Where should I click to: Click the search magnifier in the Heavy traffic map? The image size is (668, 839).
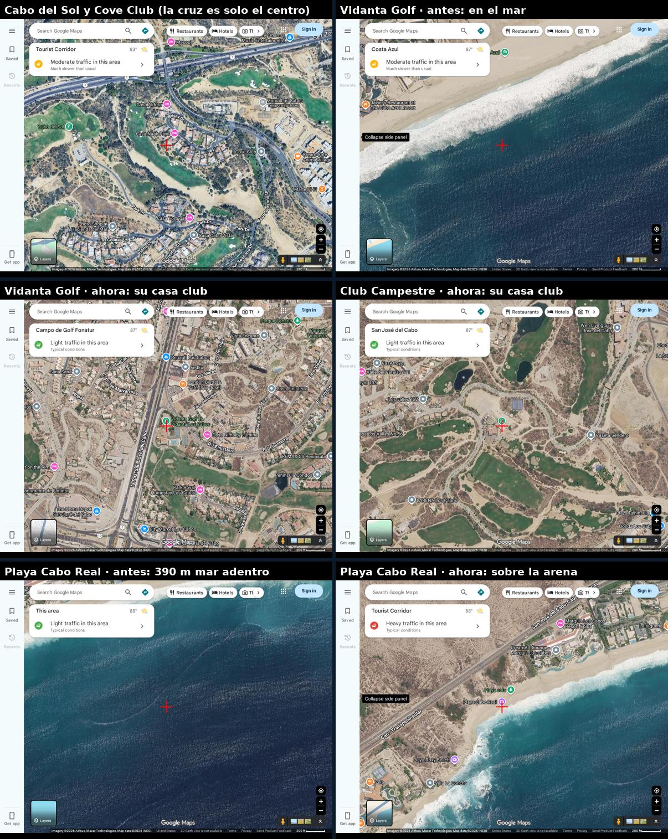point(464,592)
